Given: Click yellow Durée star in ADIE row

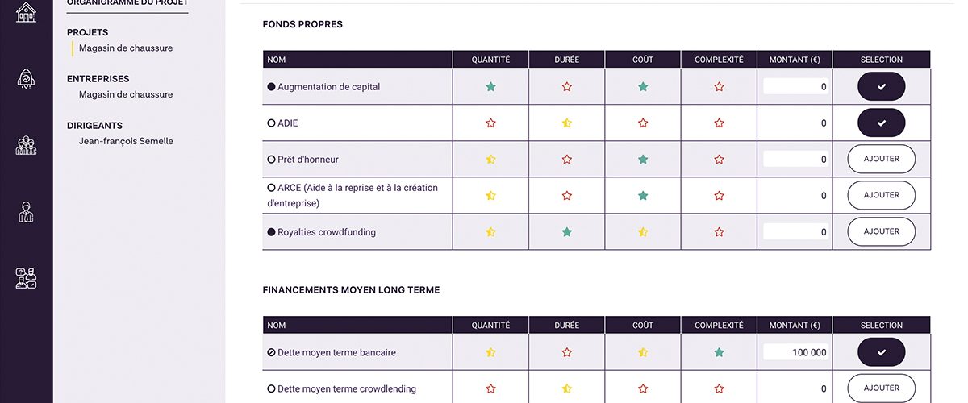Looking at the screenshot, I should pos(567,123).
